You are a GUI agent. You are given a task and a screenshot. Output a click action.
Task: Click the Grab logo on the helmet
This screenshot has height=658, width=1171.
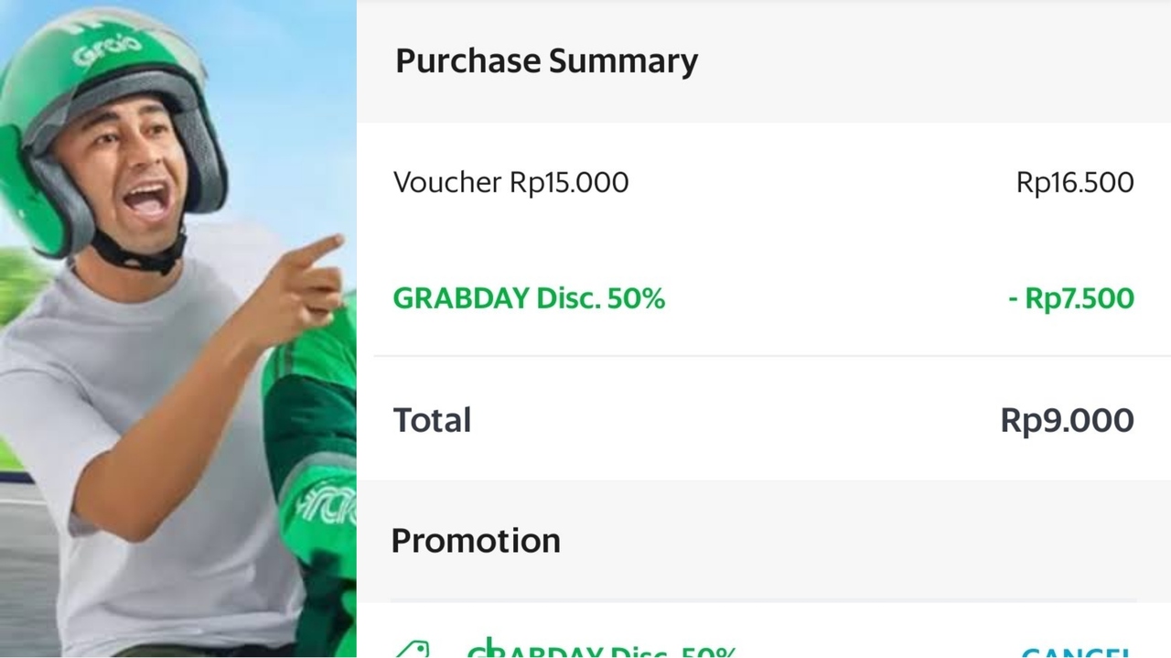[107, 49]
